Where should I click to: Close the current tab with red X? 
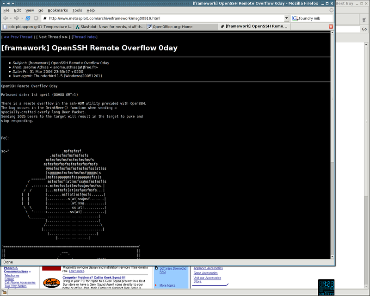[331, 27]
